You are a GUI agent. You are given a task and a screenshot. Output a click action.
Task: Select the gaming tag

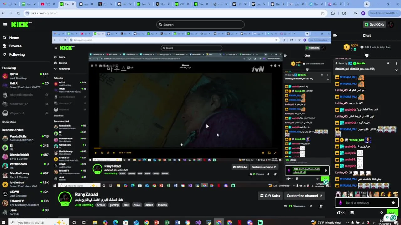114,205
